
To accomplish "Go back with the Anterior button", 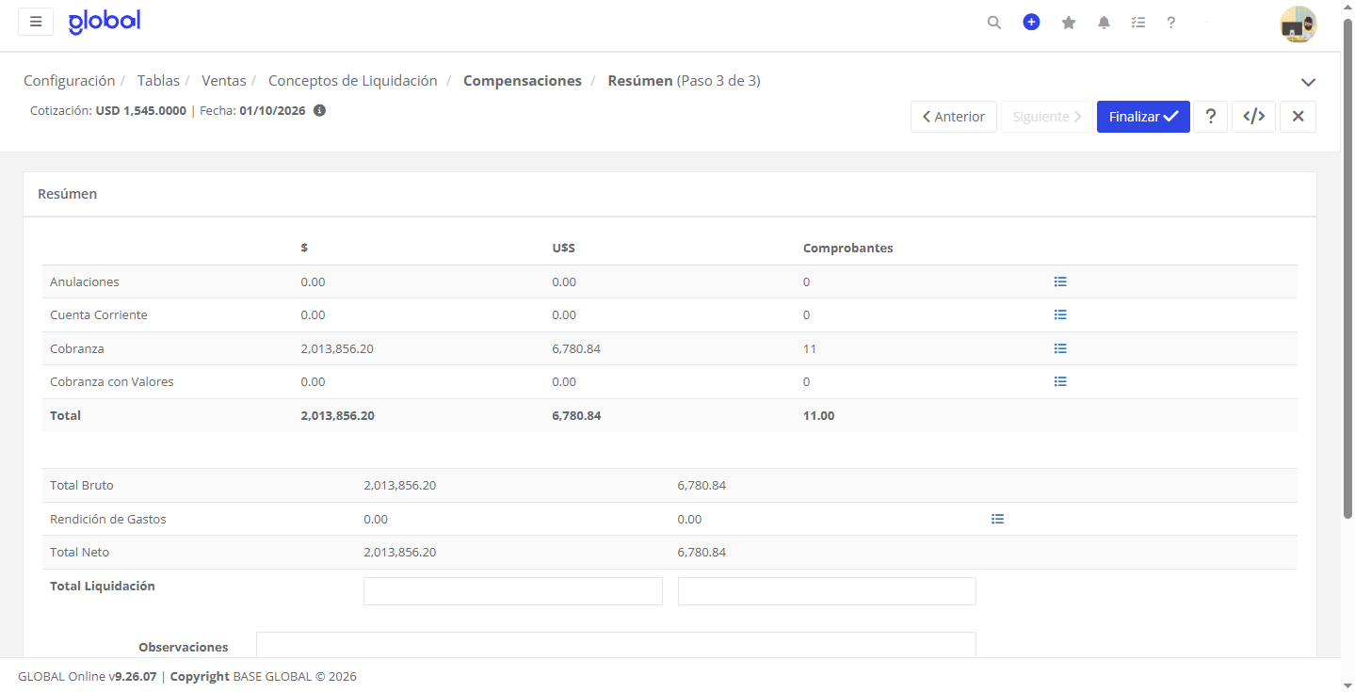I will [x=954, y=117].
